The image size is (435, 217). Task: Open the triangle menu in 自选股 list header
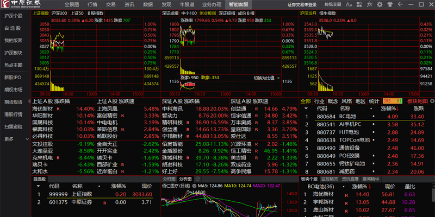point(38,186)
